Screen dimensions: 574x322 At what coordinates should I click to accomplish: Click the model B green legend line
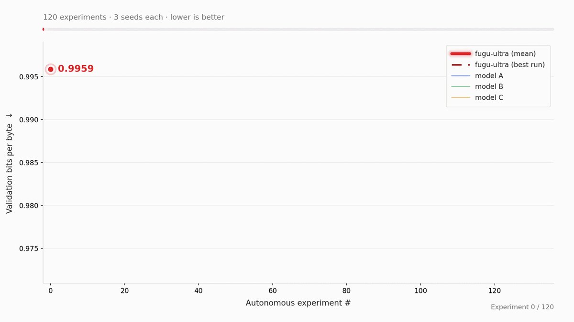click(x=461, y=86)
